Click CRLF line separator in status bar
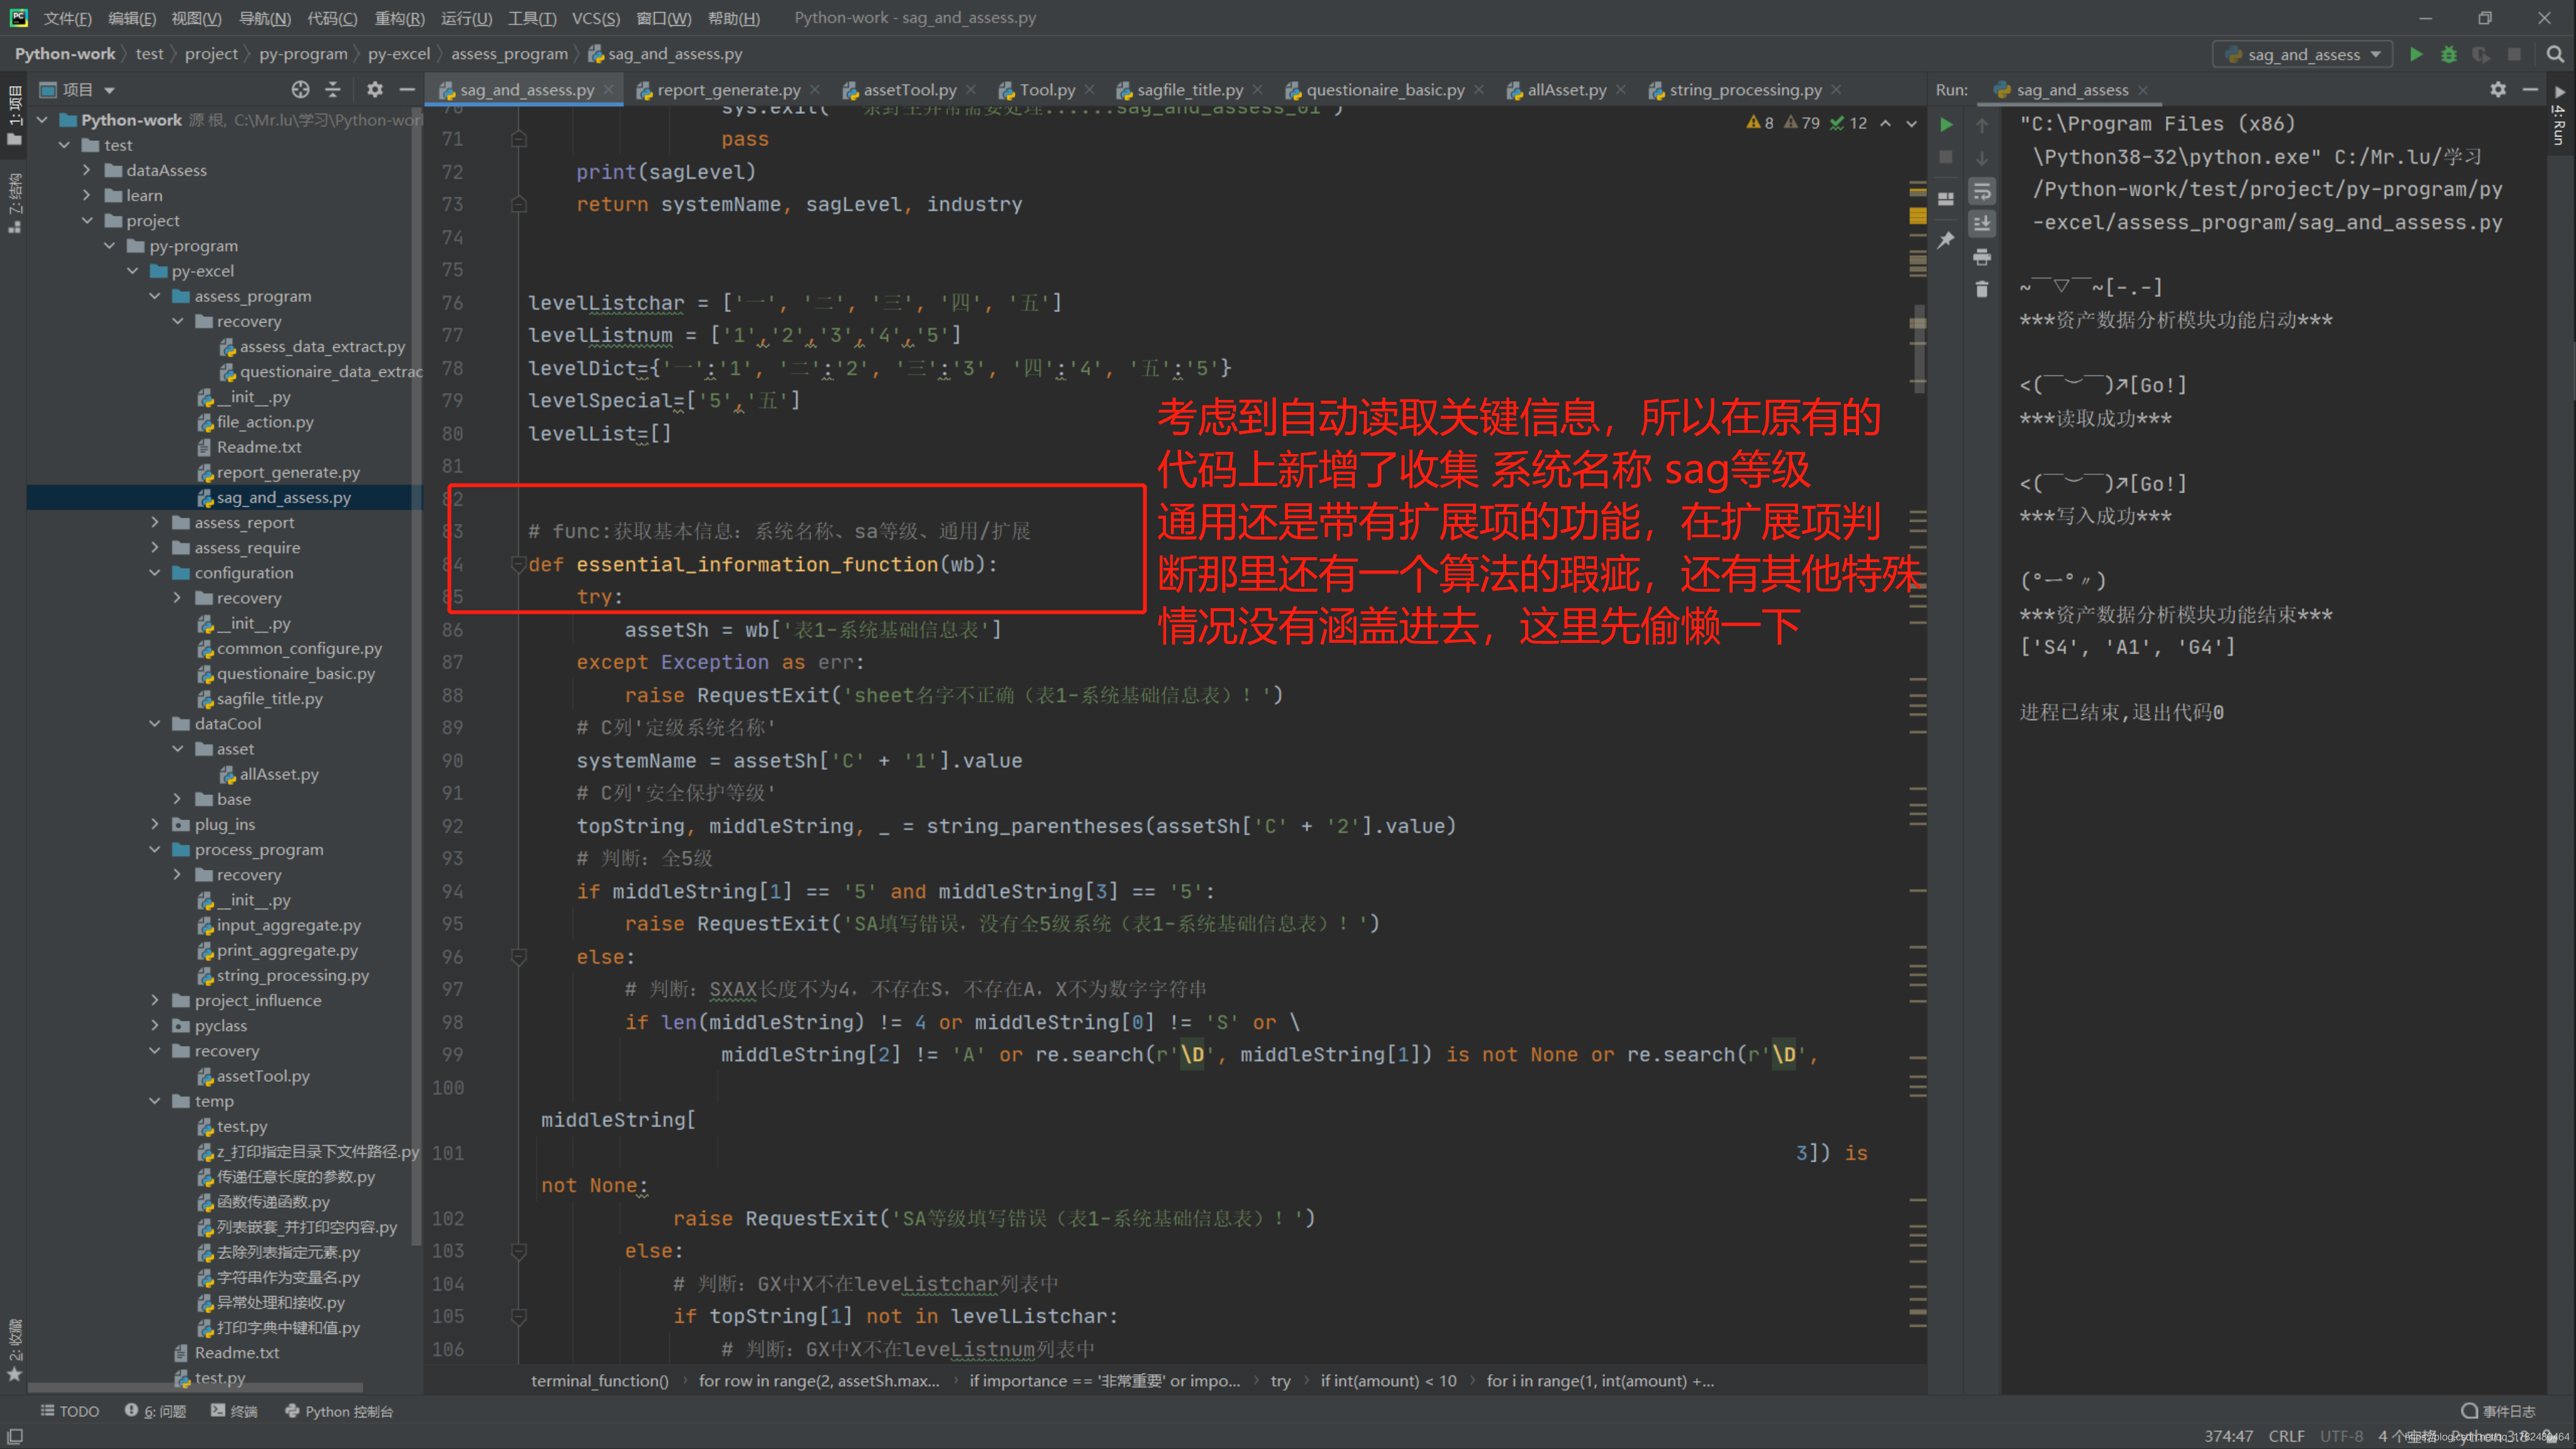The height and width of the screenshot is (1449, 2576). (2286, 1436)
